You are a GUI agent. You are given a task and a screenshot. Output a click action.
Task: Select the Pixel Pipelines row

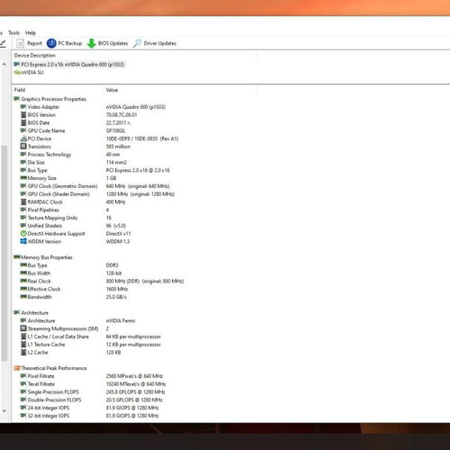pyautogui.click(x=65, y=210)
